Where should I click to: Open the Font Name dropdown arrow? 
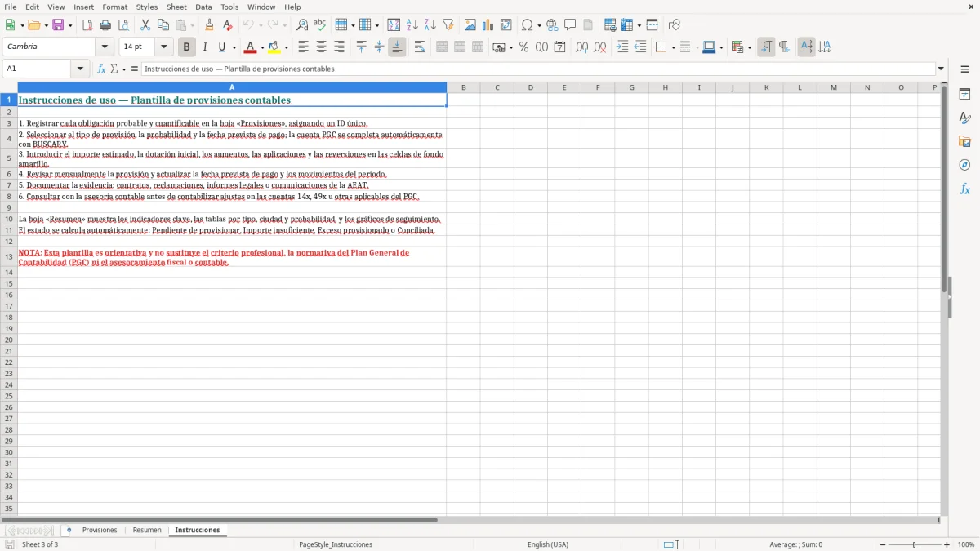coord(105,47)
